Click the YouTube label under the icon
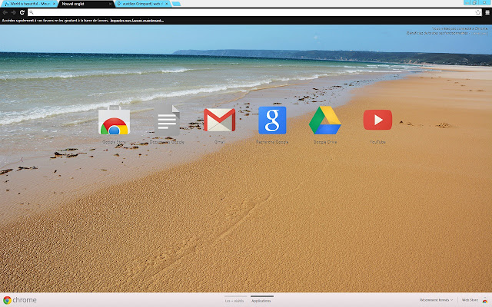This screenshot has width=492, height=307. [377, 142]
